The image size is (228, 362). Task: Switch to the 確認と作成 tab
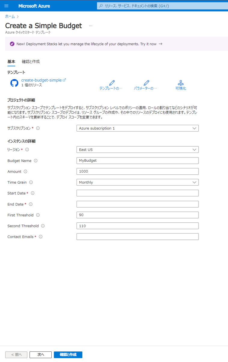pos(31,62)
